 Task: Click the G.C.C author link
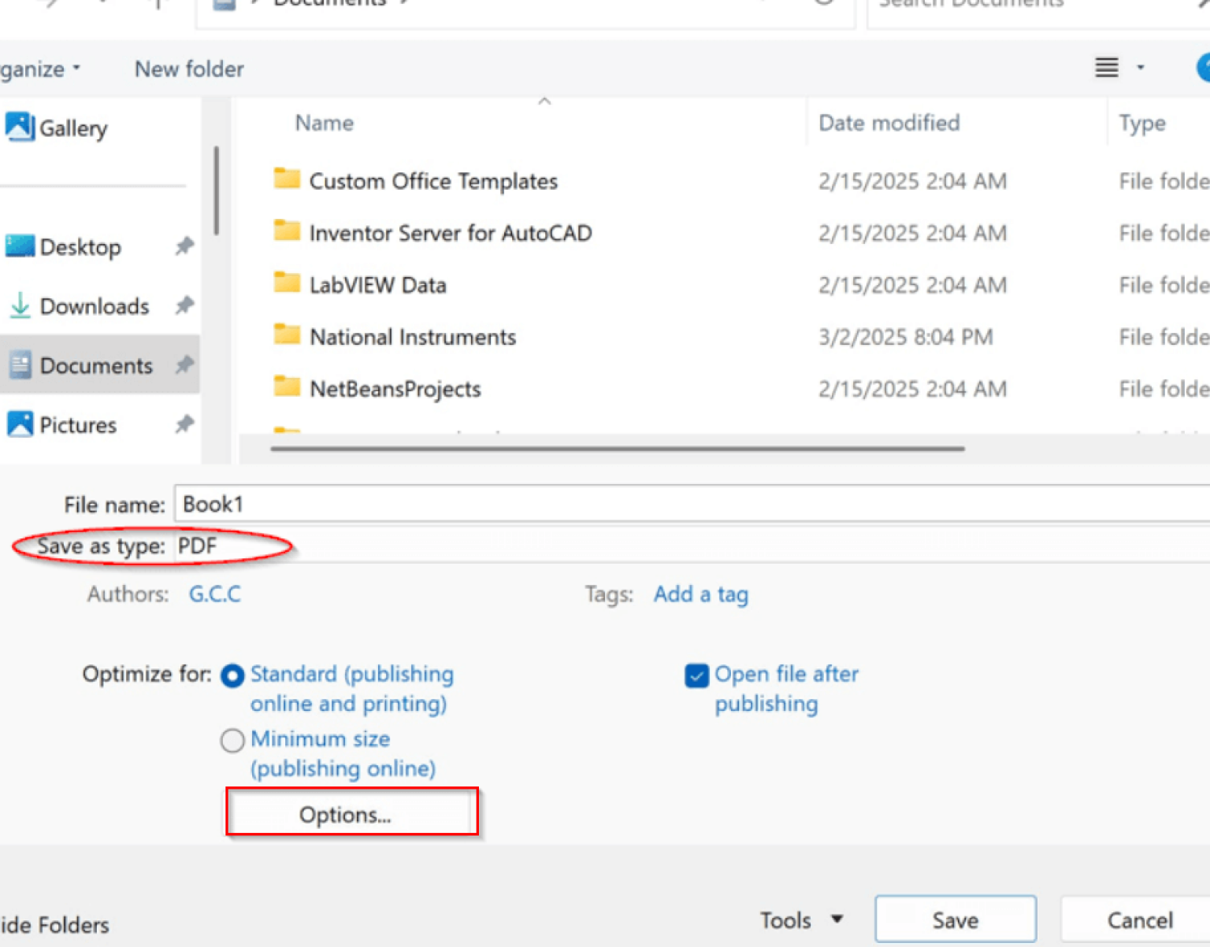click(214, 594)
